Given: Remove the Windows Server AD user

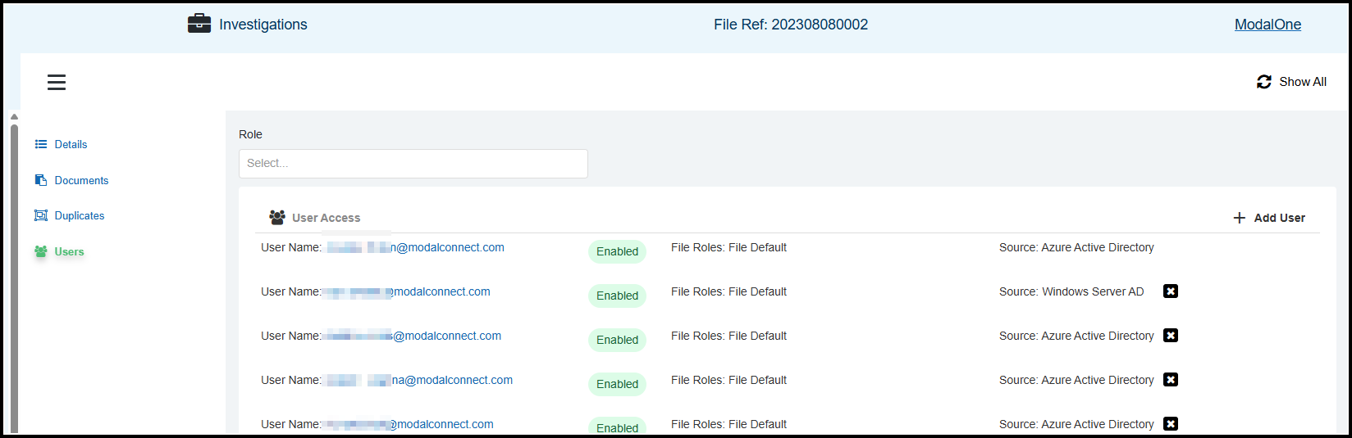Looking at the screenshot, I should [x=1171, y=291].
